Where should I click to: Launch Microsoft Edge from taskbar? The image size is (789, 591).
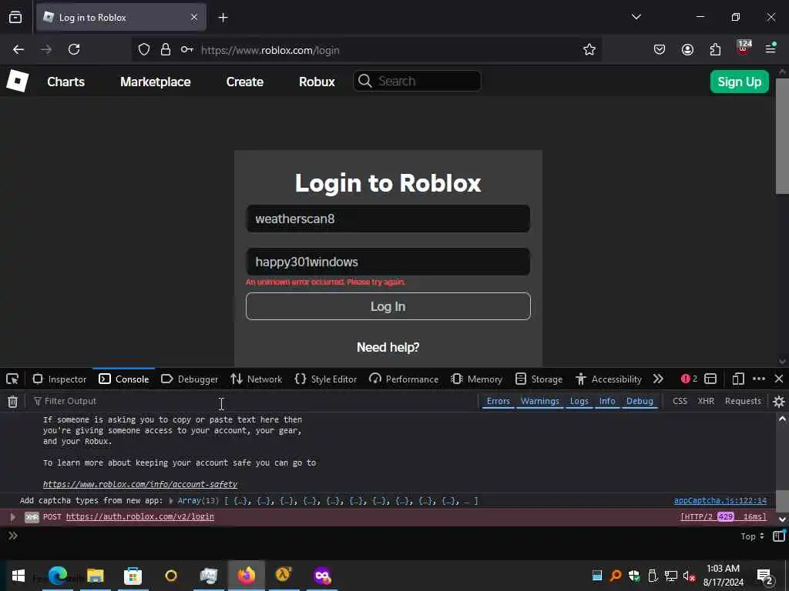(x=58, y=576)
